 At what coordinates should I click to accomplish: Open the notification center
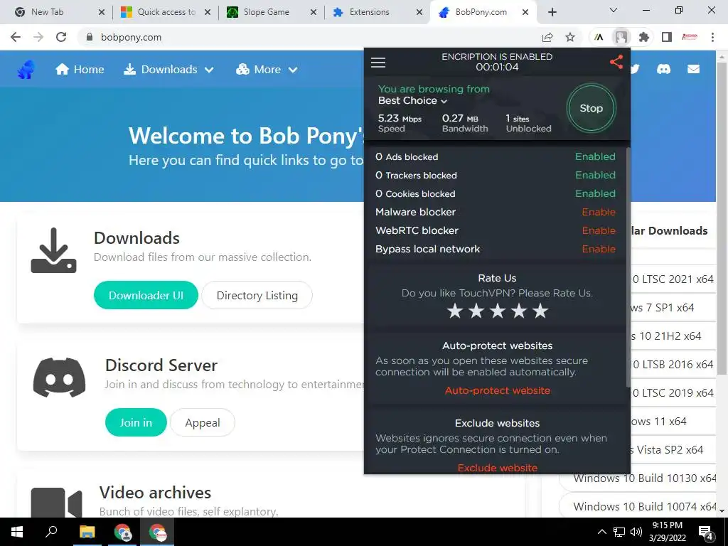coord(706,533)
